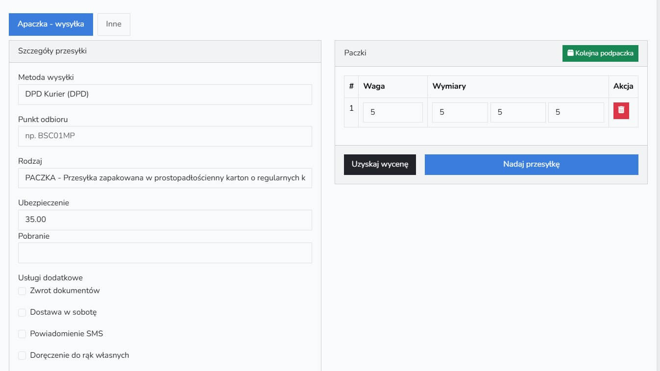This screenshot has width=660, height=371.
Task: Click the vertical page scrollbar
Action: (x=657, y=185)
